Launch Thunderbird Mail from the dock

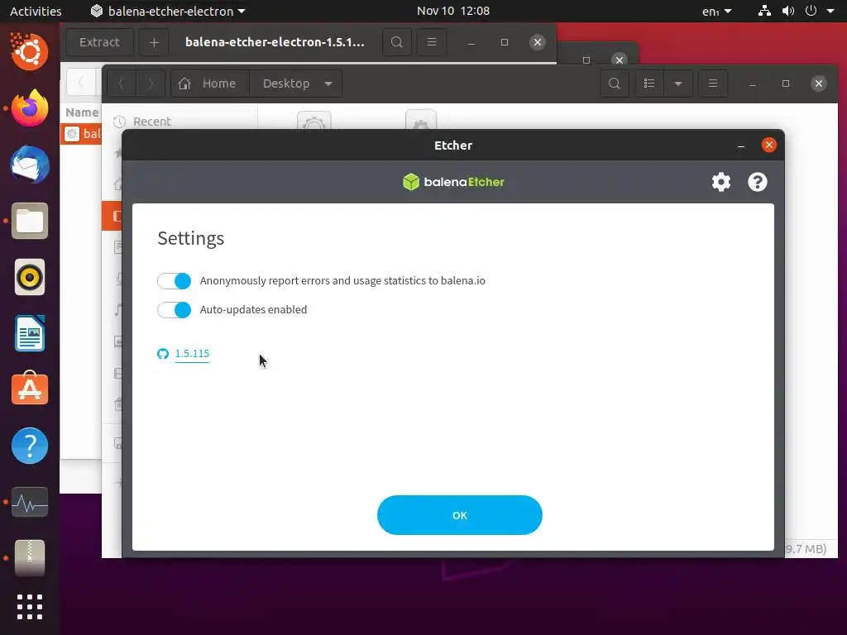click(30, 165)
